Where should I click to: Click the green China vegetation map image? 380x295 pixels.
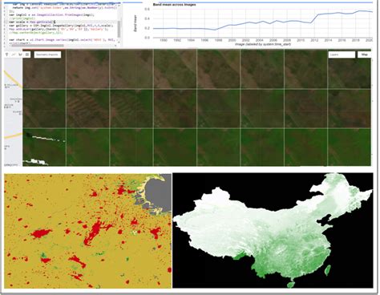273,231
